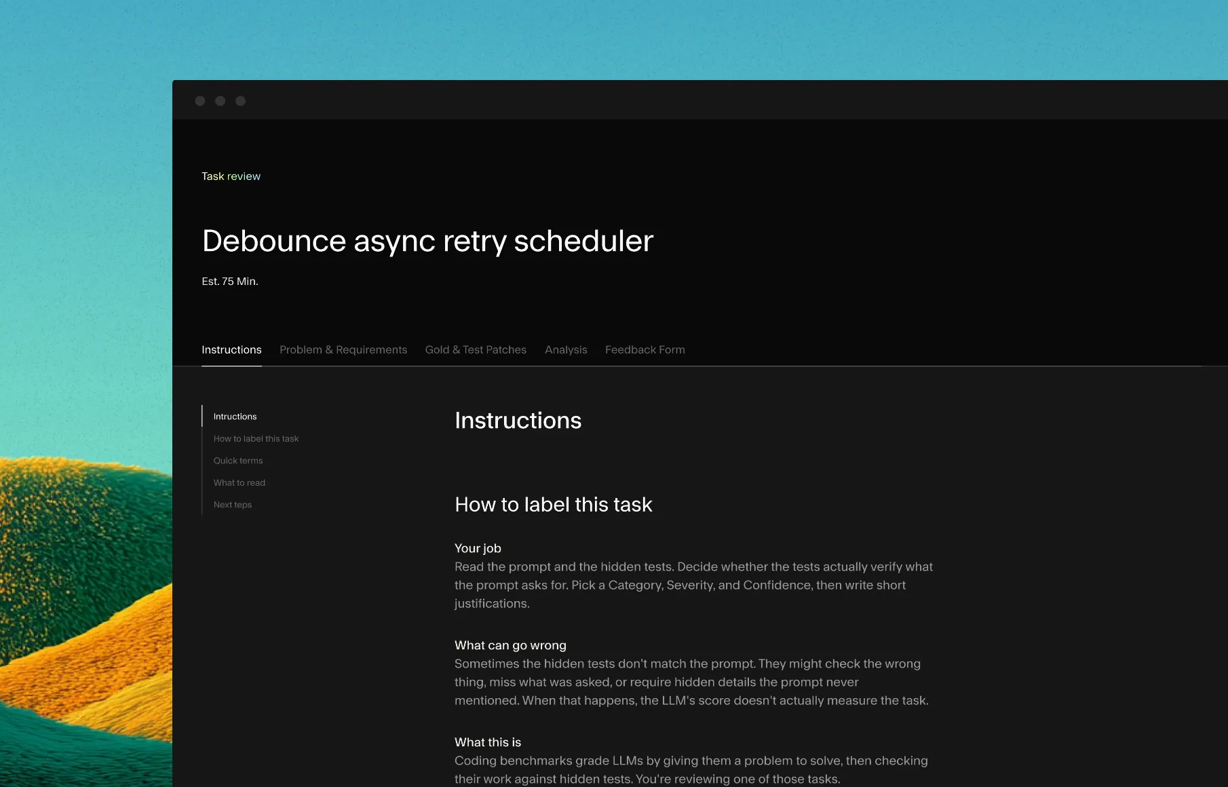This screenshot has height=787, width=1228.
Task: Click the first window control dot
Action: pyautogui.click(x=200, y=101)
